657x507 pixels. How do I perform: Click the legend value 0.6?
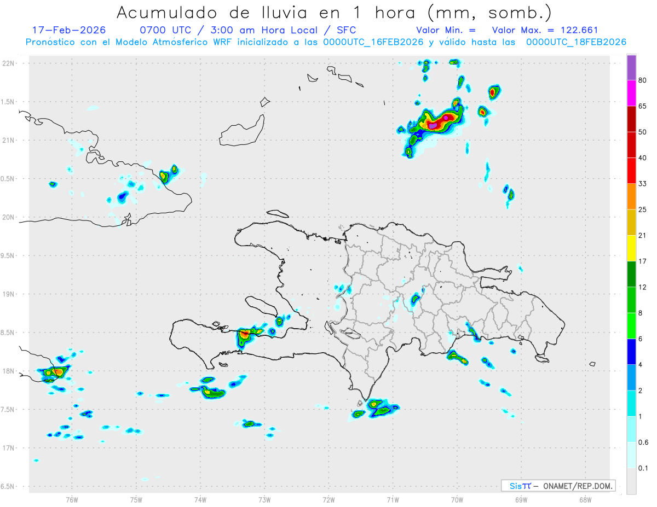point(643,442)
